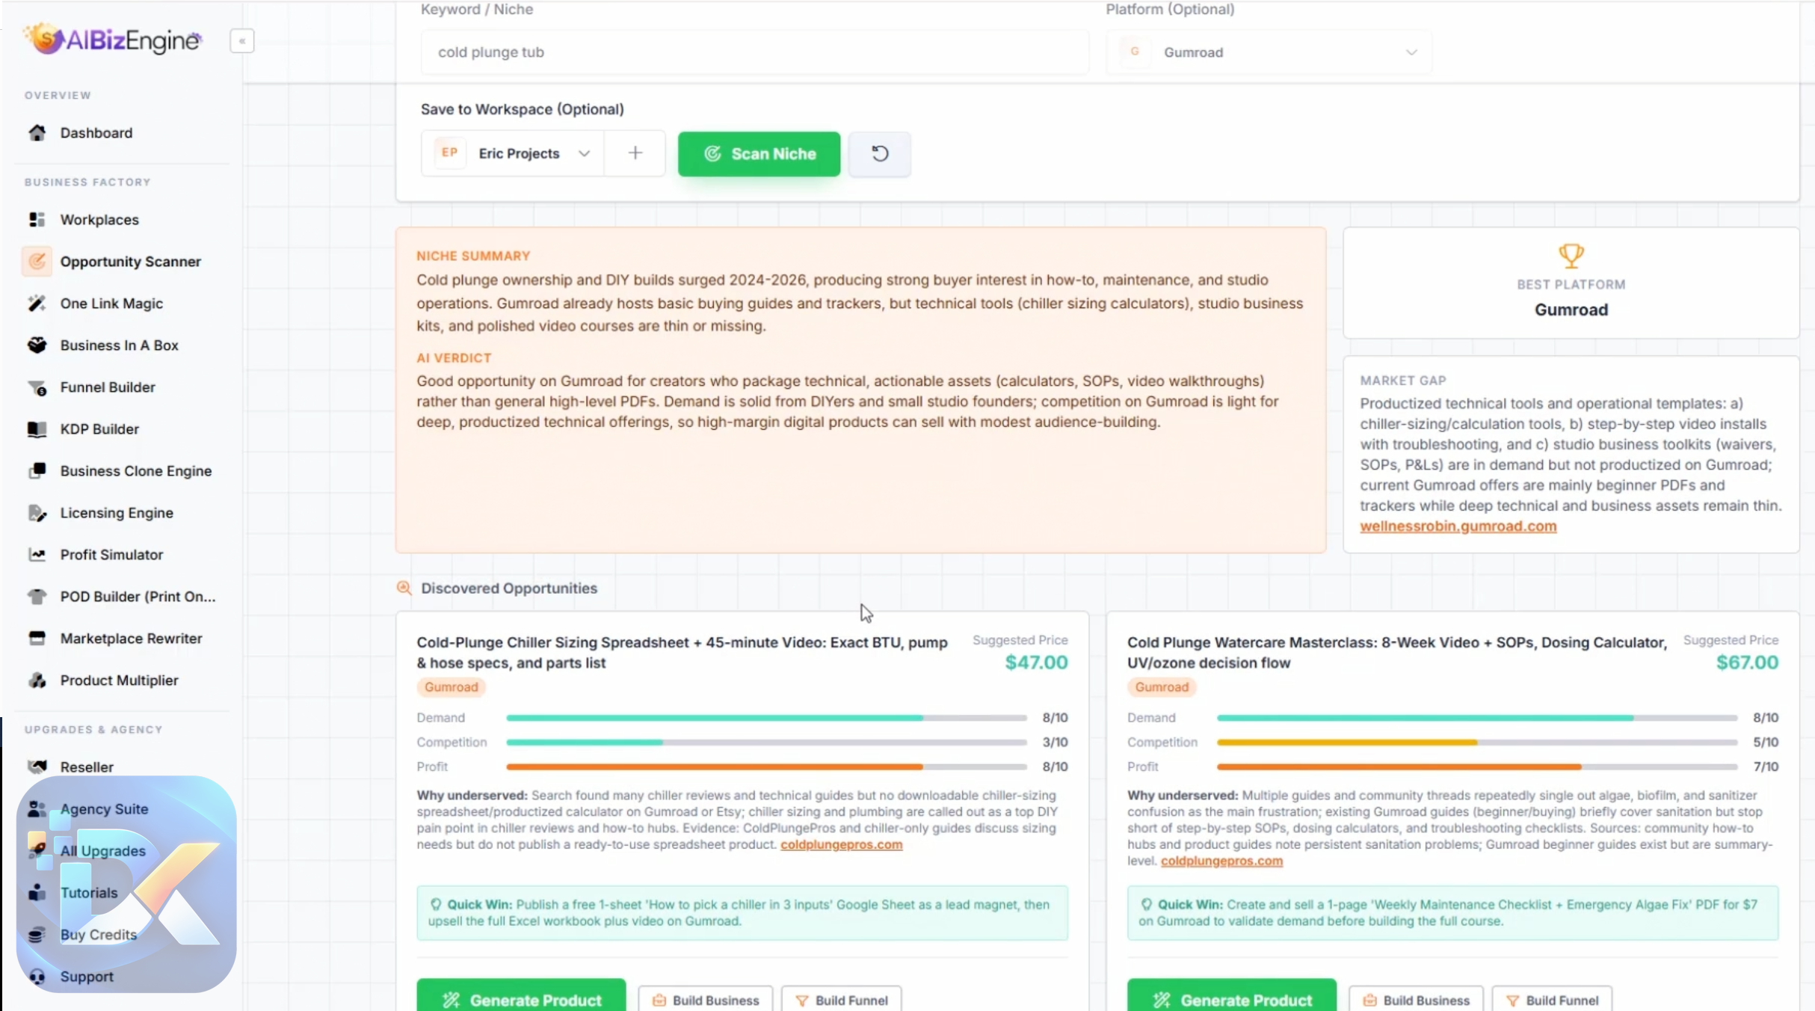
Task: Open the Dashboard home icon
Action: pyautogui.click(x=37, y=133)
